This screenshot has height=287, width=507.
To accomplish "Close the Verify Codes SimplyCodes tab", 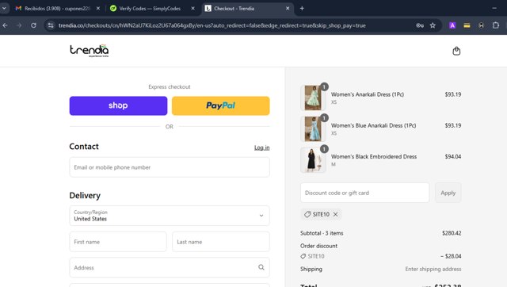I will [x=193, y=9].
